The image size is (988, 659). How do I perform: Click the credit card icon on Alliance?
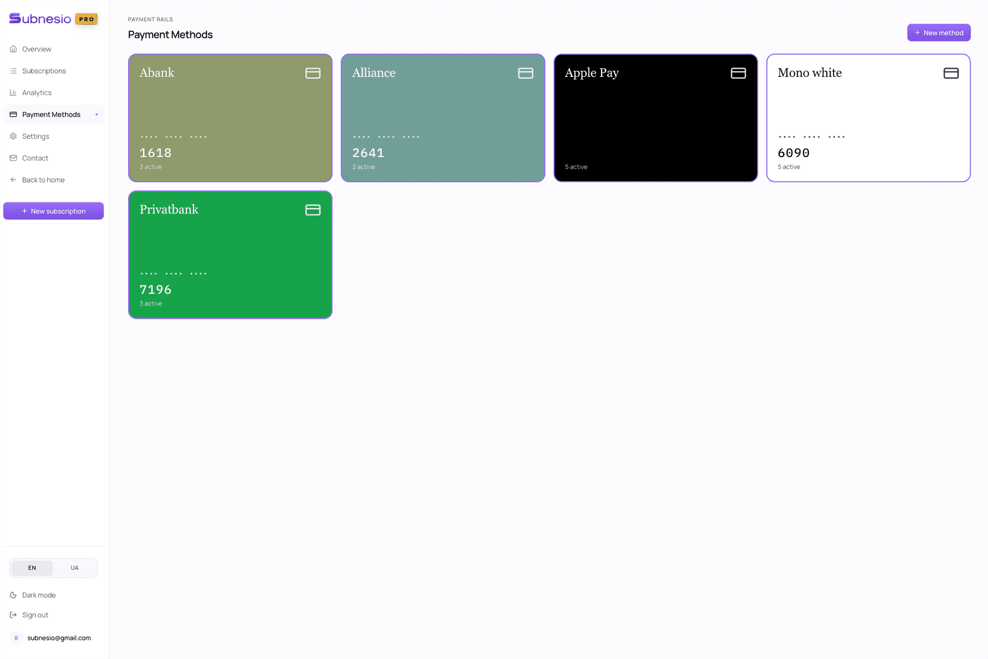(x=525, y=73)
